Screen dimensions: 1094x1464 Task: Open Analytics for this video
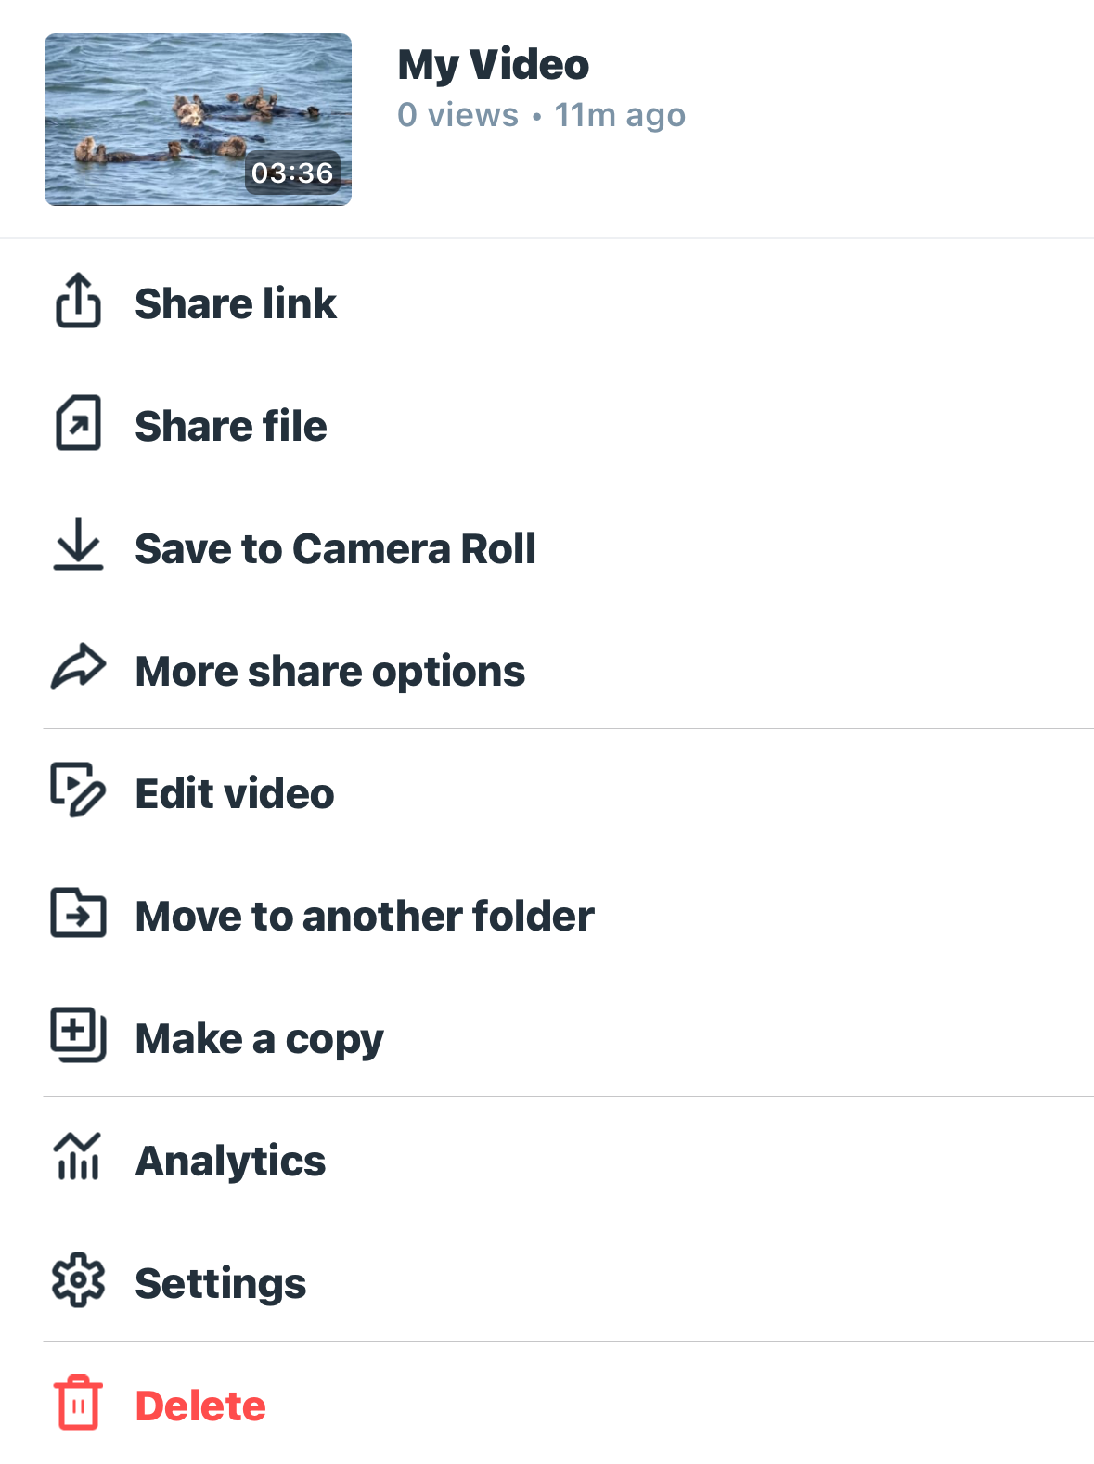[230, 1161]
